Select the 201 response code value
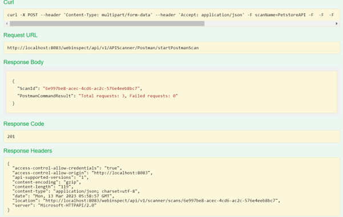Screen dimensions: 343x217 (11, 136)
